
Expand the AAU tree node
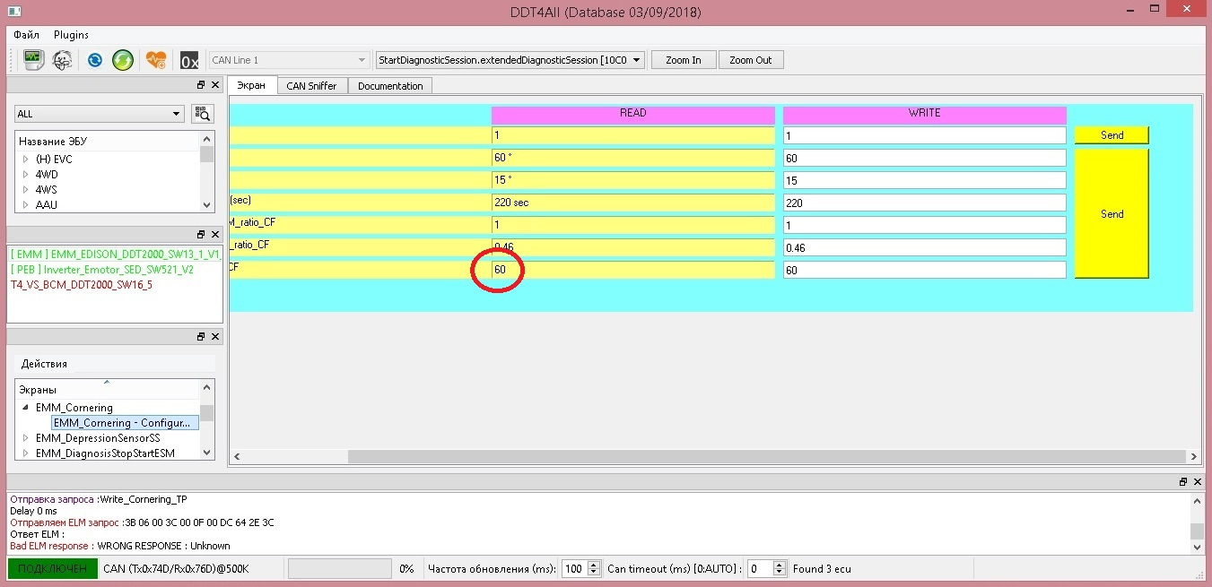(25, 205)
